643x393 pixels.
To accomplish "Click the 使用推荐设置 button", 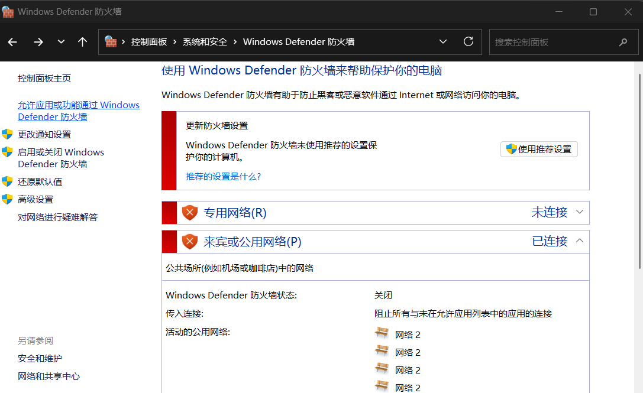I will click(539, 149).
